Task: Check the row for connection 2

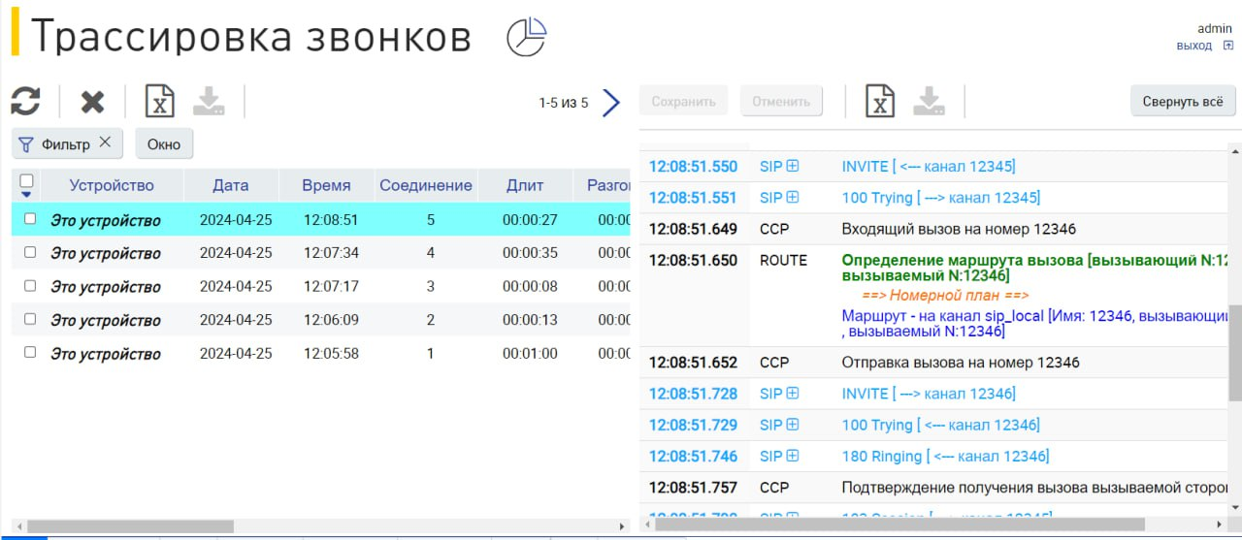Action: 30,319
